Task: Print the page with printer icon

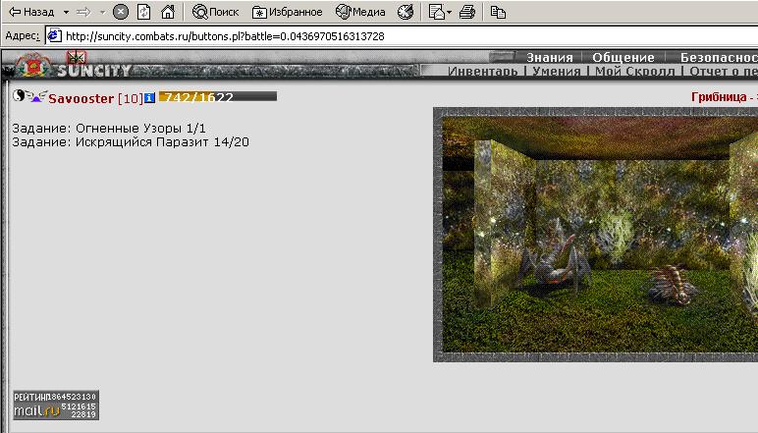Action: 467,12
